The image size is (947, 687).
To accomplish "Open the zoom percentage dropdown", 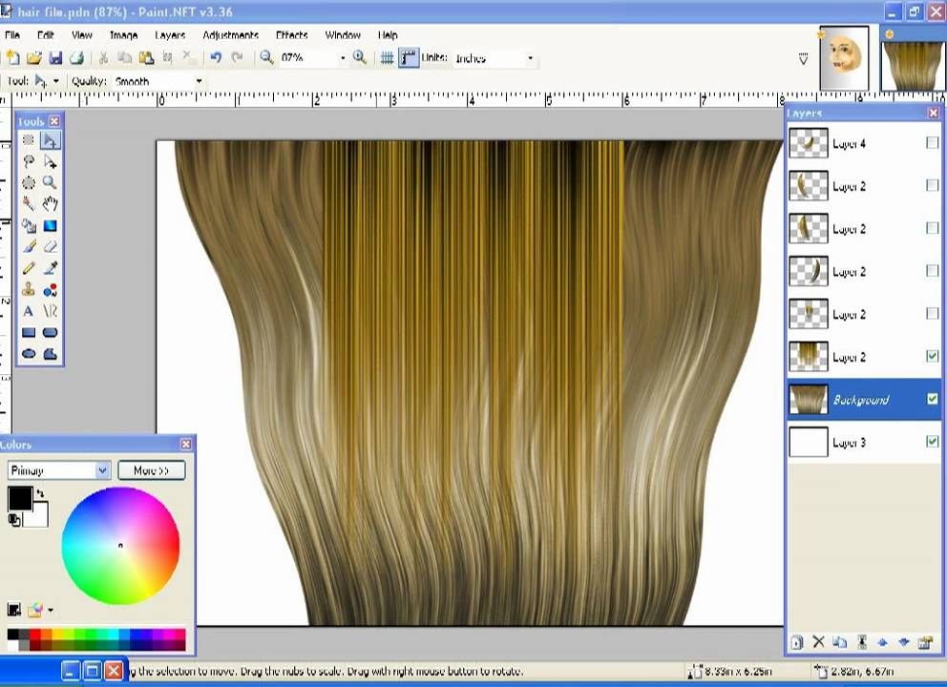I will (x=343, y=58).
